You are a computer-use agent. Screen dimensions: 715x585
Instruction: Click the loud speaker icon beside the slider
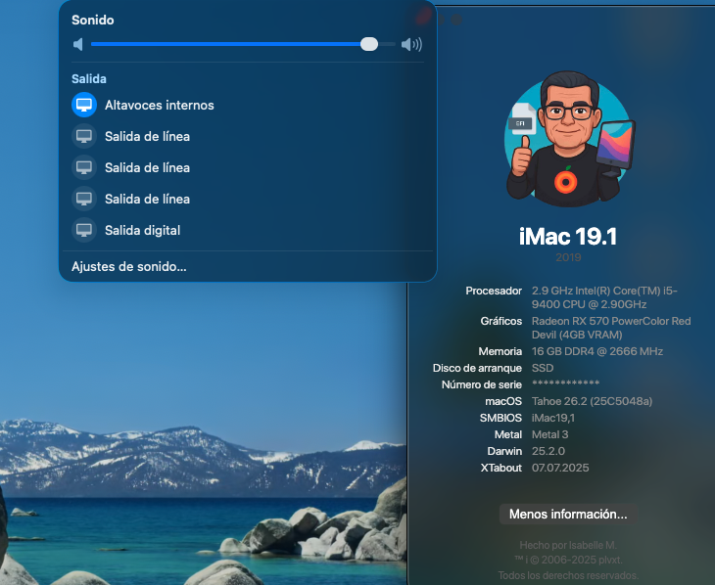tap(411, 44)
